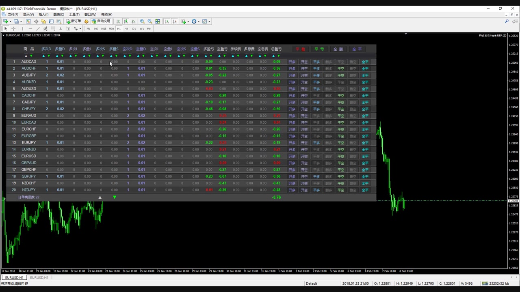The width and height of the screenshot is (520, 292).
Task: Toggle 自动交易 auto trading button
Action: pyautogui.click(x=101, y=21)
